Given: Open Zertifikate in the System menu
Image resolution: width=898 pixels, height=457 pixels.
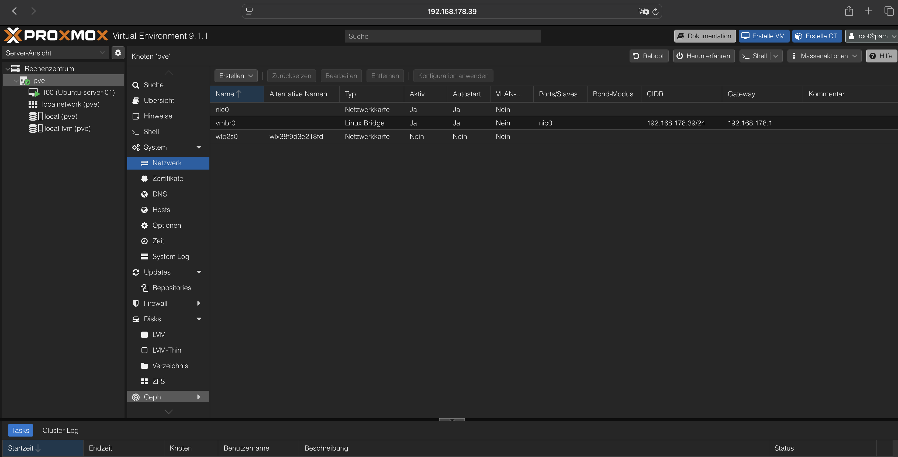Looking at the screenshot, I should click(168, 178).
